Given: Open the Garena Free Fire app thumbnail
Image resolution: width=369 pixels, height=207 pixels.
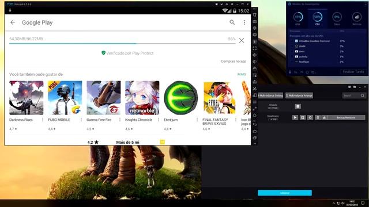Looking at the screenshot, I should pyautogui.click(x=104, y=98).
